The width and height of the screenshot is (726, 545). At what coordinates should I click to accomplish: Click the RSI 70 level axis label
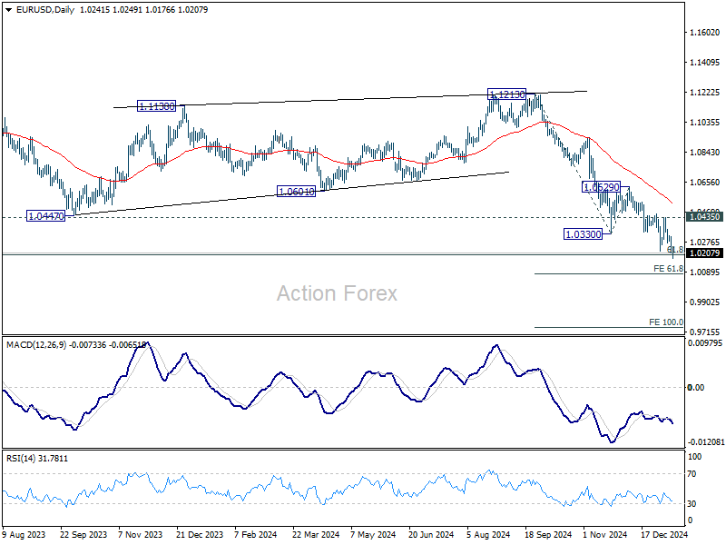coord(695,474)
